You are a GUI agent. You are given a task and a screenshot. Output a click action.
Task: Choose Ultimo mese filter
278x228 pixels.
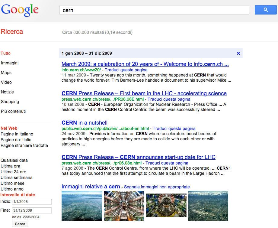click(x=12, y=183)
